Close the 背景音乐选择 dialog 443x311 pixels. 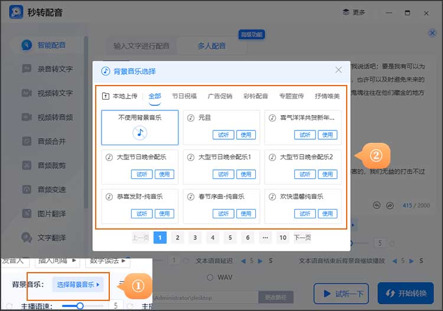click(x=338, y=70)
